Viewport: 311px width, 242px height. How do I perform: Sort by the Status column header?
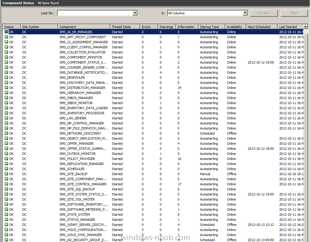click(11, 27)
